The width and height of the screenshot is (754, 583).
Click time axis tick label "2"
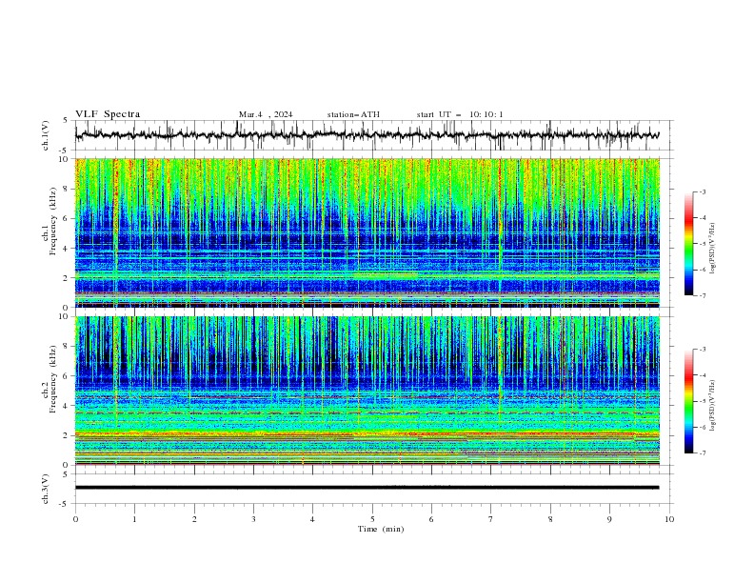point(194,519)
